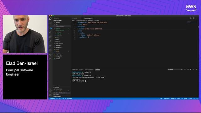Open the Search view in activity bar
201x113 pixels.
(50, 23)
